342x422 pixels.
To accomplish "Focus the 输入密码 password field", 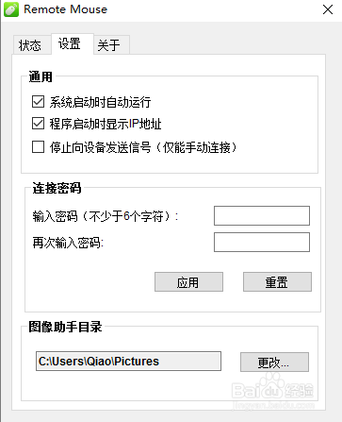I will [x=262, y=215].
